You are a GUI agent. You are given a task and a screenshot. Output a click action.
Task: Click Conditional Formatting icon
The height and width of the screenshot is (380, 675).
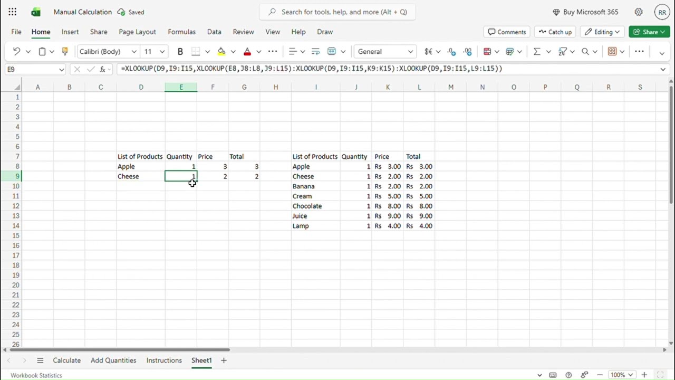point(487,51)
